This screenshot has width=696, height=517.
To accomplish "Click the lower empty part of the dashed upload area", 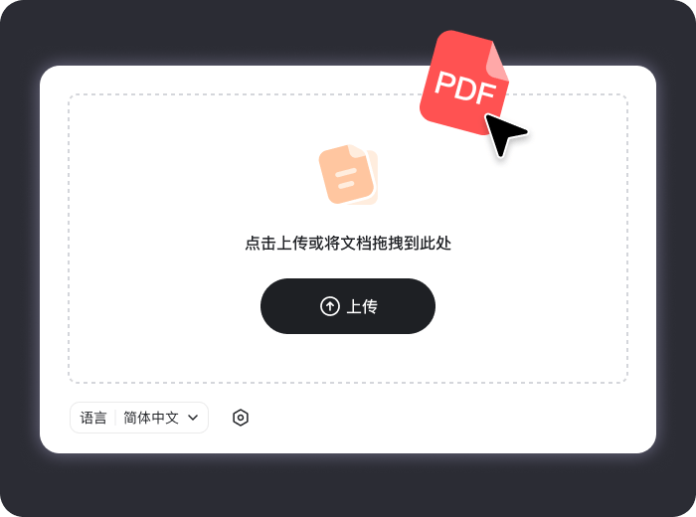I will coord(348,359).
